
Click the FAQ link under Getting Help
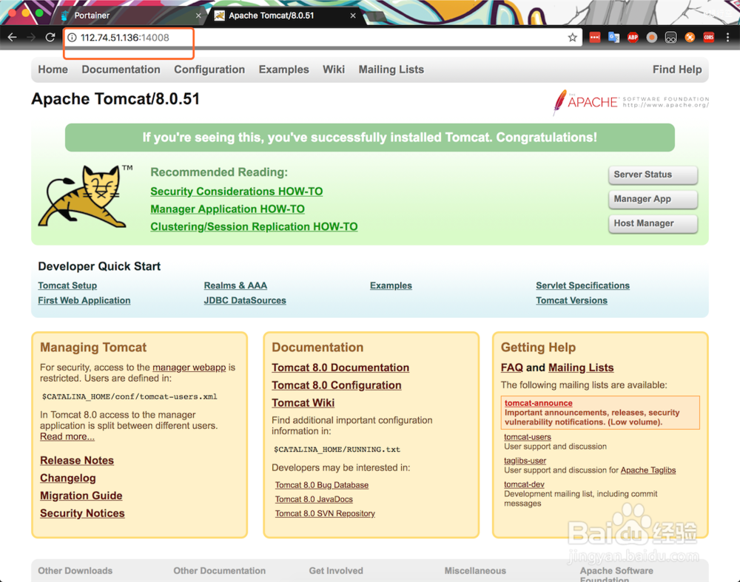click(x=511, y=368)
